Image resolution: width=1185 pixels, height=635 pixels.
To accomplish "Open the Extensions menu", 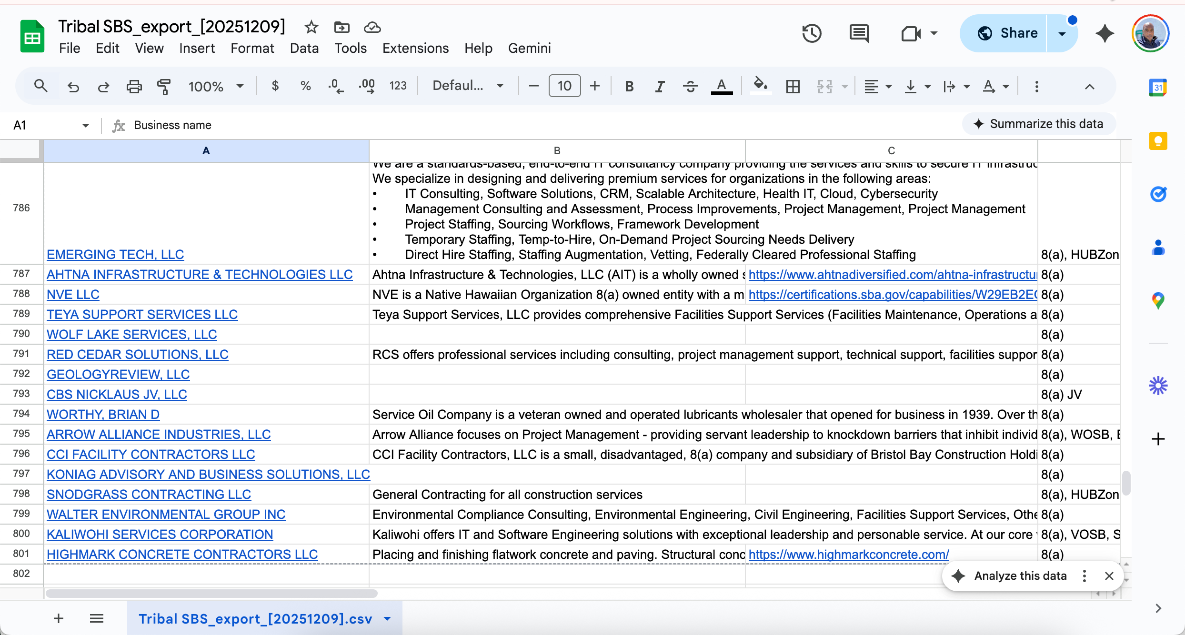I will [415, 48].
